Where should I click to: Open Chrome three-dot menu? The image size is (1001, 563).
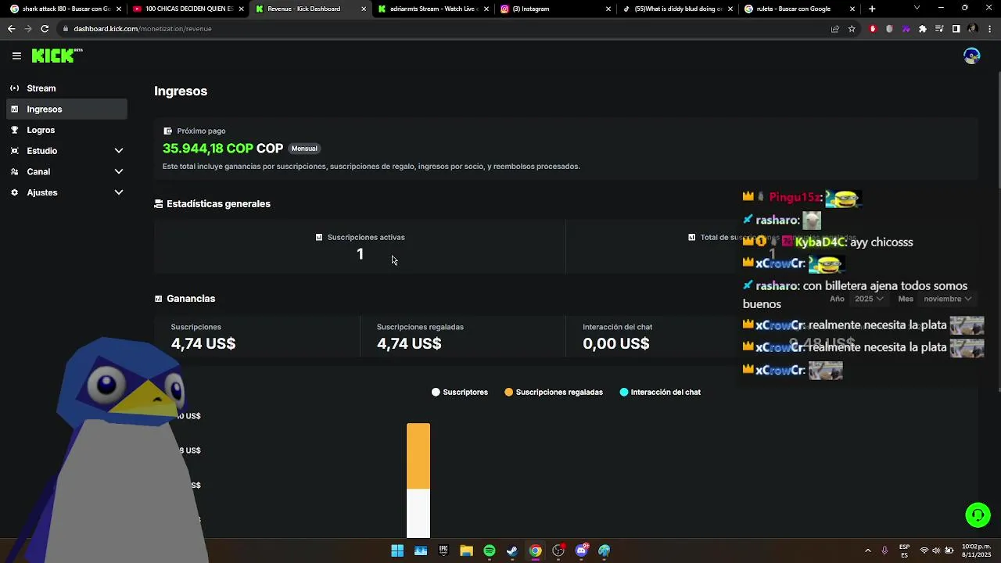coord(988,29)
